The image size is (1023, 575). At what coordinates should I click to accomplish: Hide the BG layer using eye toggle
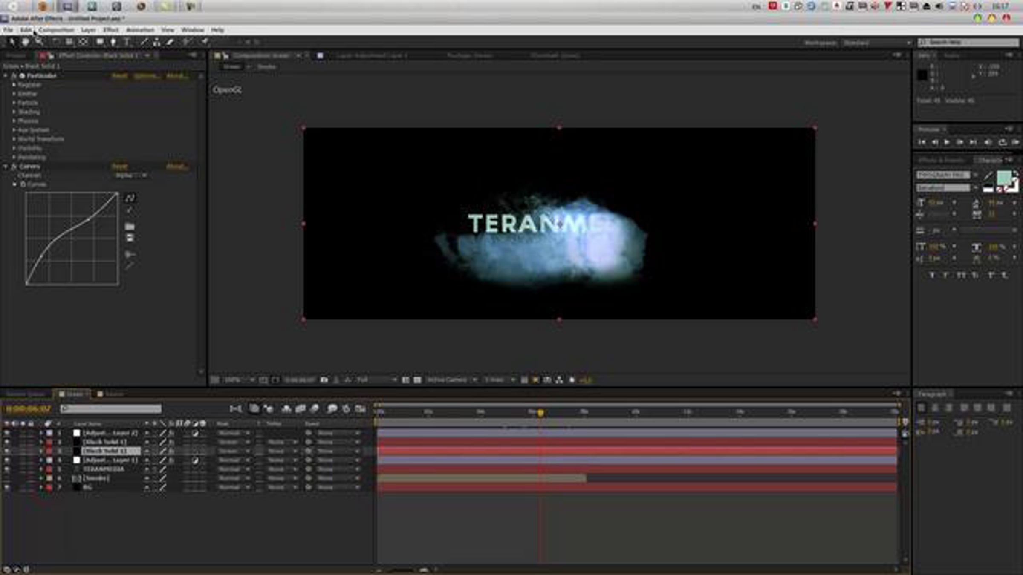[x=7, y=487]
